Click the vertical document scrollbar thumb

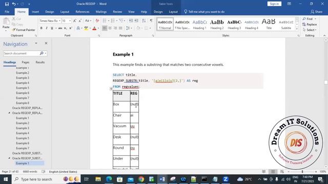pos(326,82)
